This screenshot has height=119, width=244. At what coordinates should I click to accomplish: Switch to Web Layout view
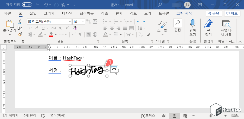pyautogui.click(x=185, y=115)
